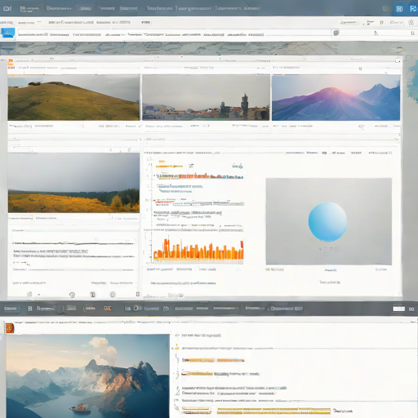This screenshot has width=418, height=418.
Task: Click the yellow arrow icon on the map strip
Action: 400,50
